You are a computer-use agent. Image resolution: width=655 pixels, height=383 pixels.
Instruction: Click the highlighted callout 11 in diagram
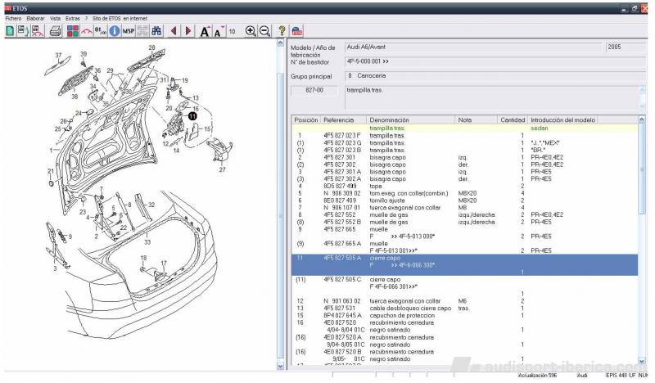point(192,116)
